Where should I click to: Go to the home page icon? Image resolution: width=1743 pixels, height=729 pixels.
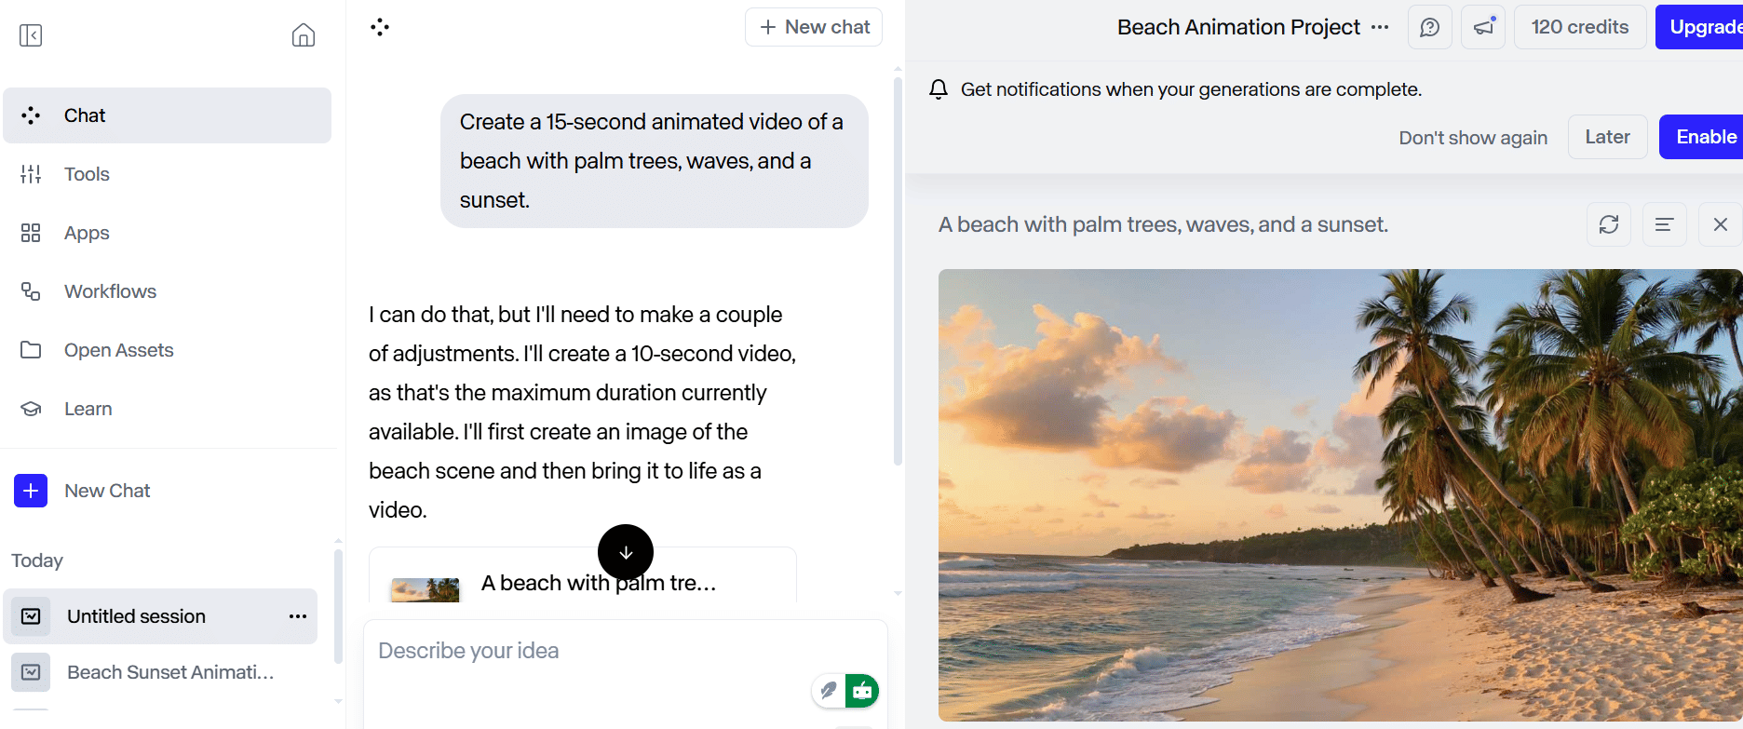pyautogui.click(x=303, y=35)
